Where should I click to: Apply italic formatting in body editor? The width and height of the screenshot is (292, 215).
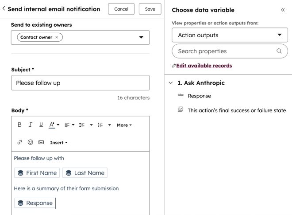(30, 125)
